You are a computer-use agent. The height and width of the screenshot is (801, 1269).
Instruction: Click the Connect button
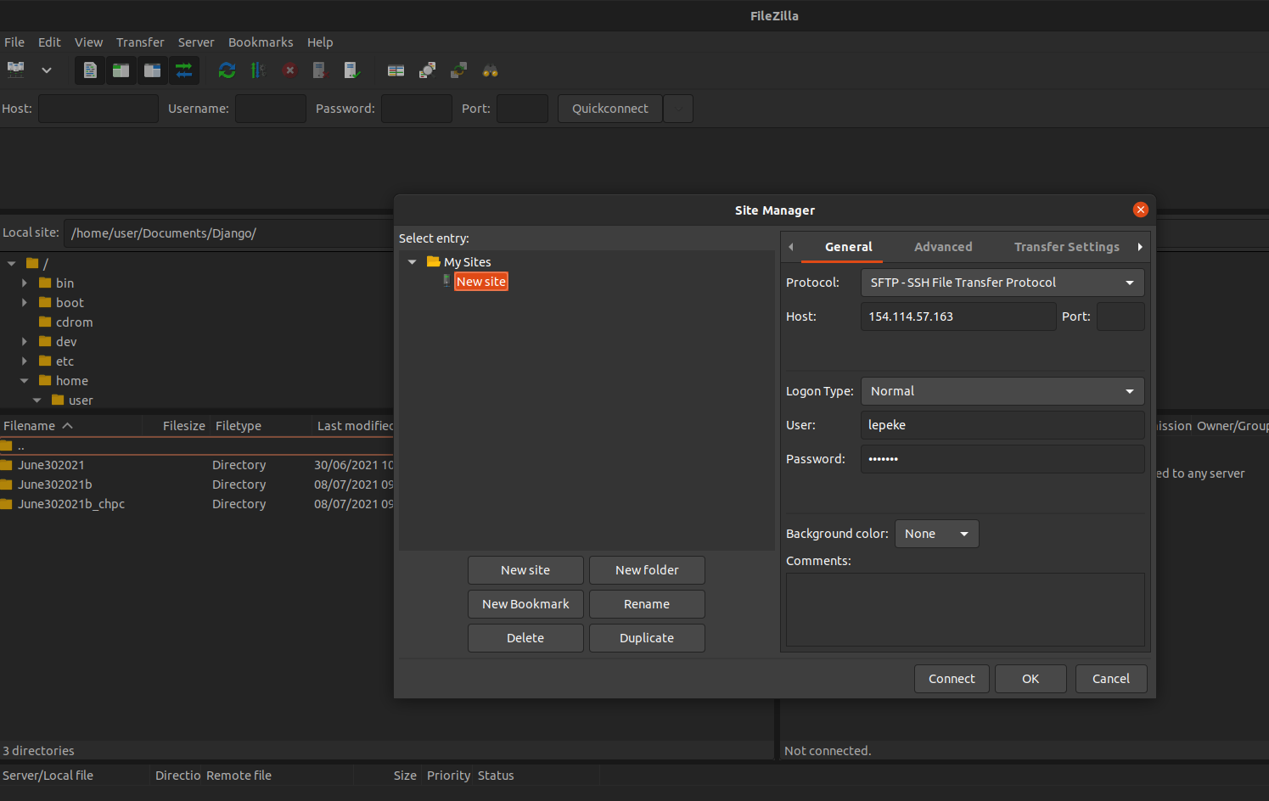point(952,679)
